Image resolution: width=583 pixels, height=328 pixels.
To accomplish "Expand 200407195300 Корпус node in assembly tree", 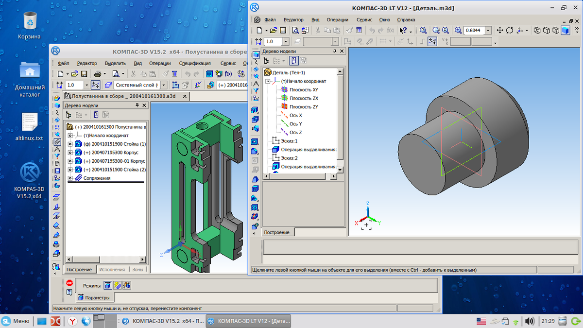I will (70, 153).
